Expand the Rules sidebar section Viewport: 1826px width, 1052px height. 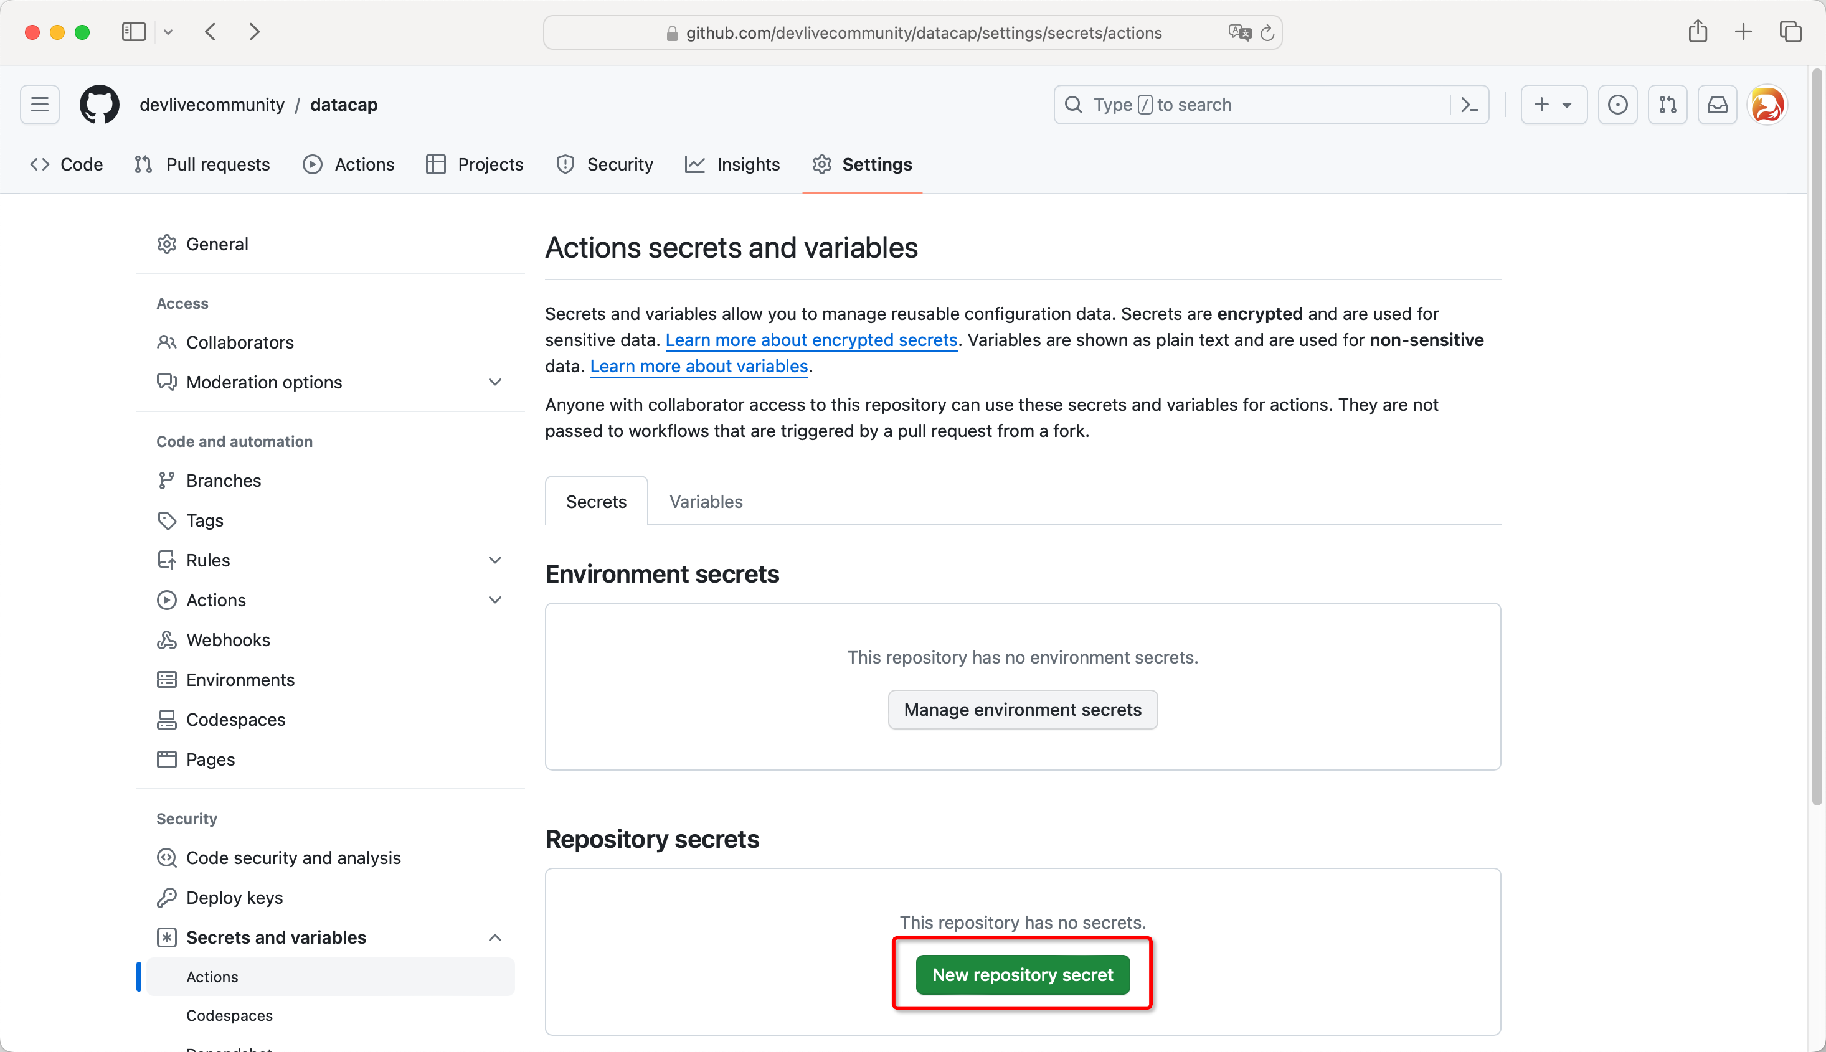tap(494, 560)
